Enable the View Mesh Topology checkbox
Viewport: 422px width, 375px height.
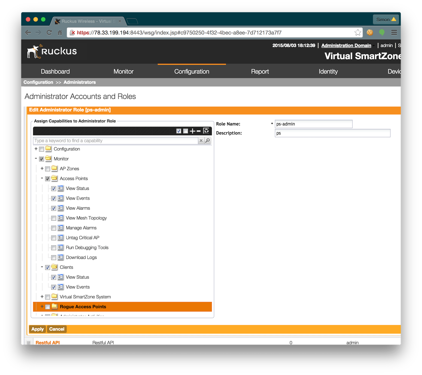point(54,218)
